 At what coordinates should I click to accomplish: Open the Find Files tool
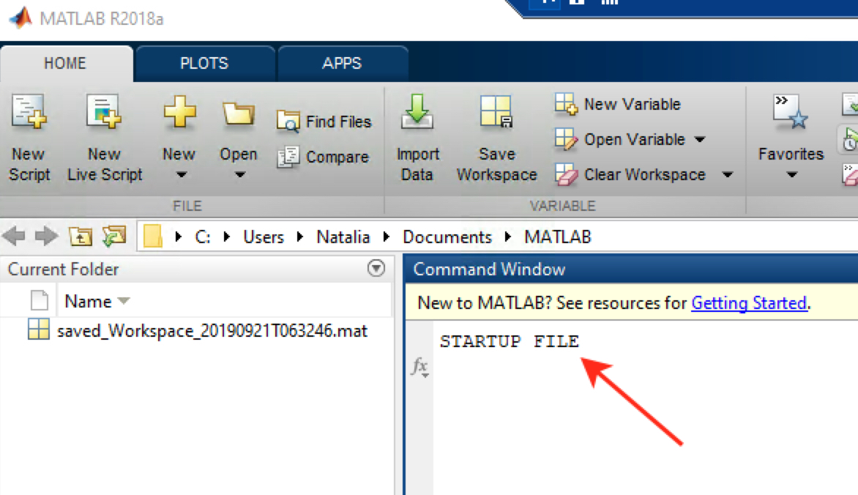324,122
